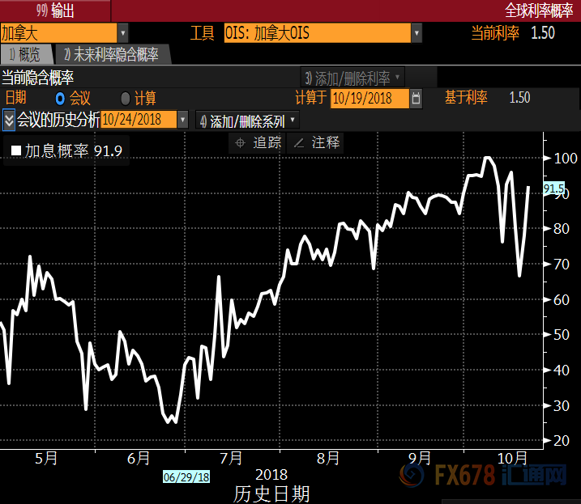Screen dimensions: 581x504
Task: Expand the OIS: 加拿大OIS instrument dropdown arrow
Action: pos(417,33)
